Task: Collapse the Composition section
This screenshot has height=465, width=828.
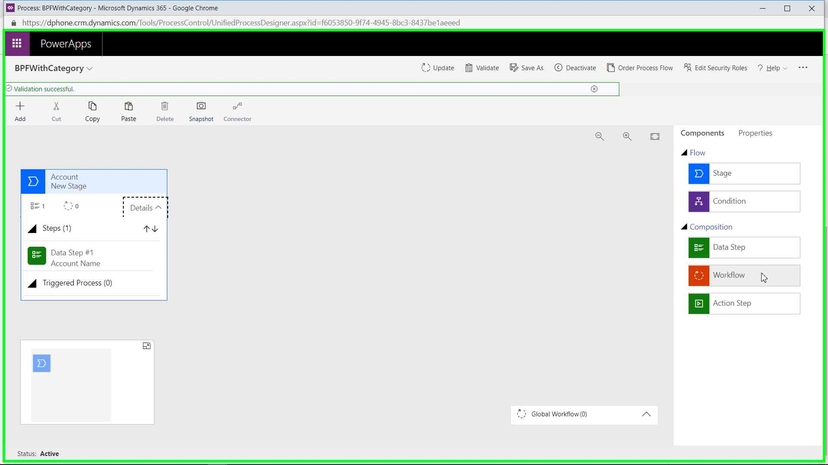Action: pyautogui.click(x=684, y=227)
